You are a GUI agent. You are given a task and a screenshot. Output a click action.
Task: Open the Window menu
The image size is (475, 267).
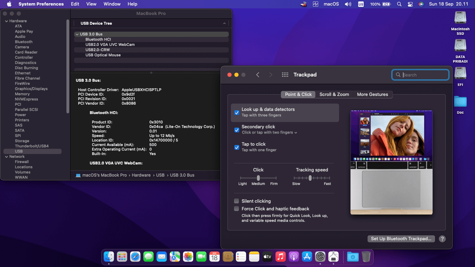[112, 4]
